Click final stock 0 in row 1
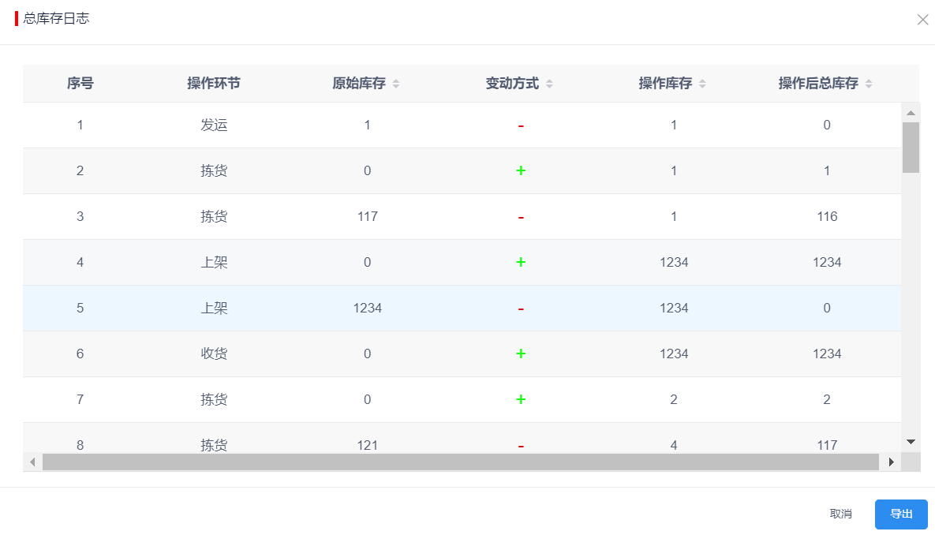 [x=827, y=125]
